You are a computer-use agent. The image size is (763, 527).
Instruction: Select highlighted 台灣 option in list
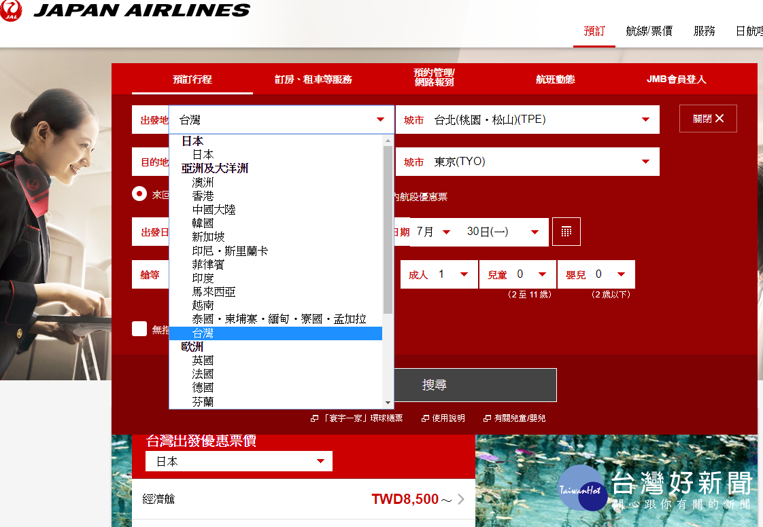click(x=276, y=333)
